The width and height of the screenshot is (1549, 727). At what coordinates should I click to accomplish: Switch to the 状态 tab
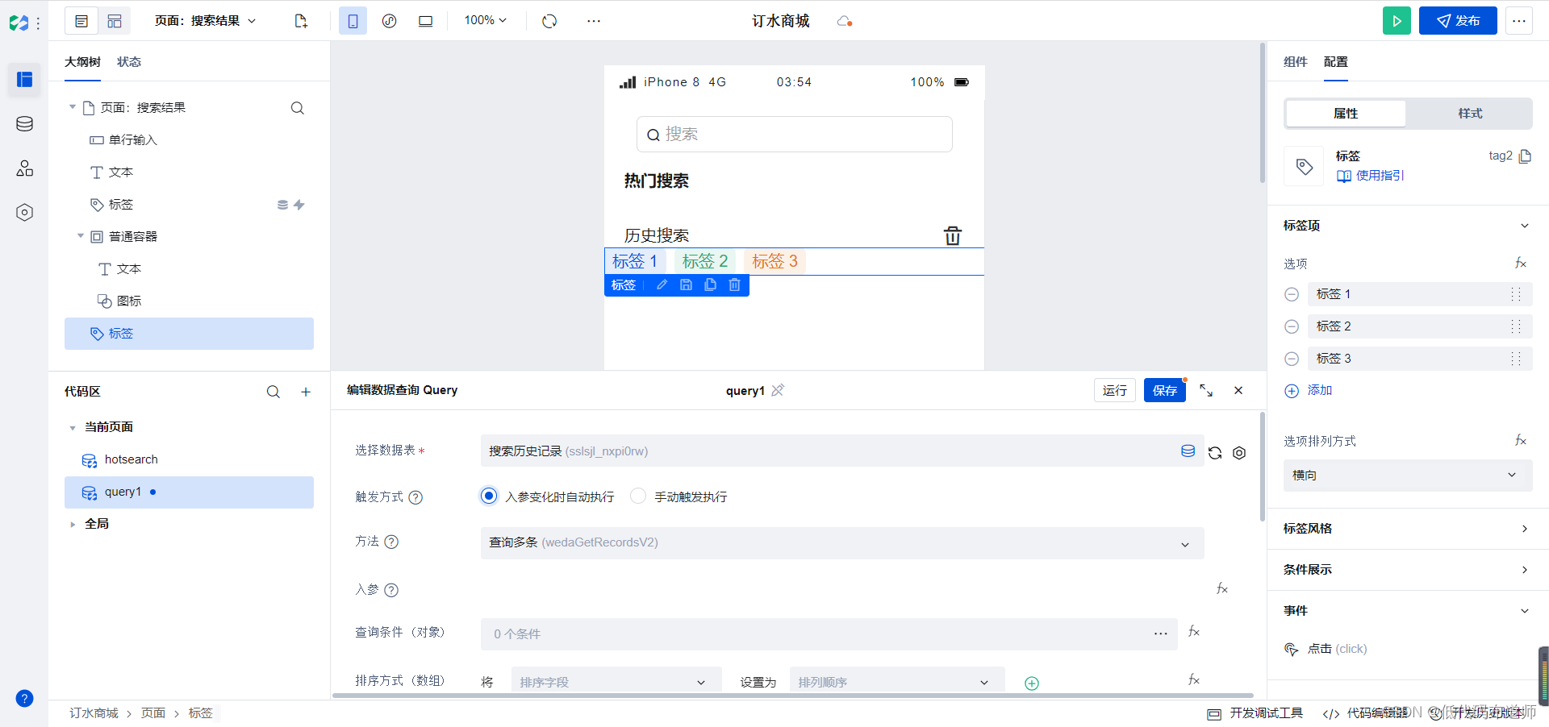(129, 62)
